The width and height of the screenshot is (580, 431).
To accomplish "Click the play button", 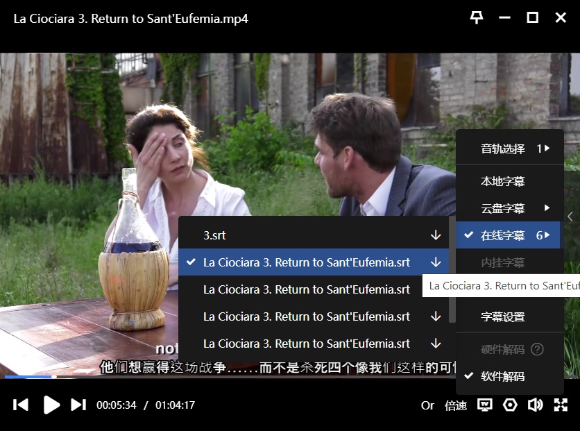I will click(51, 405).
